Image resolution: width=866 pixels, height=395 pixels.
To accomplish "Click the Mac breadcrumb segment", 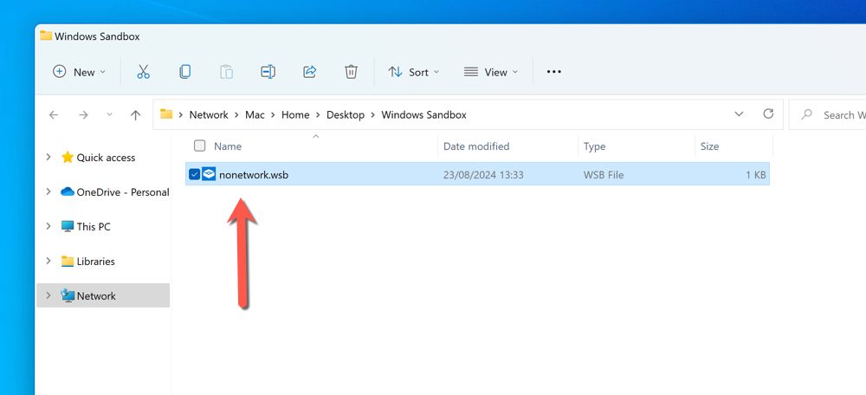I will (255, 115).
